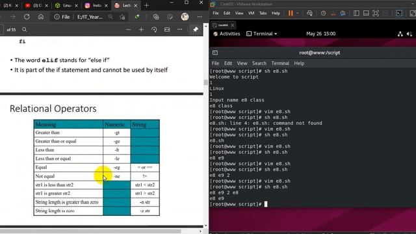The image size is (416, 234).
Task: Rotate the PDF page
Action: coord(154,29)
